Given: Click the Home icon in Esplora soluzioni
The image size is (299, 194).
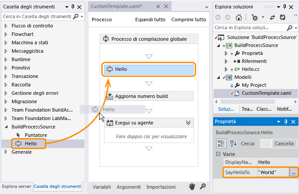Looking at the screenshot, I should coord(239,17).
